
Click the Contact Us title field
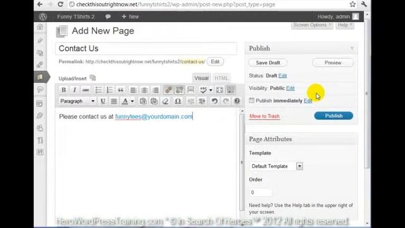tap(146, 48)
